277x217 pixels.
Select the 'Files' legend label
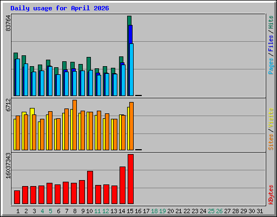tap(271, 43)
